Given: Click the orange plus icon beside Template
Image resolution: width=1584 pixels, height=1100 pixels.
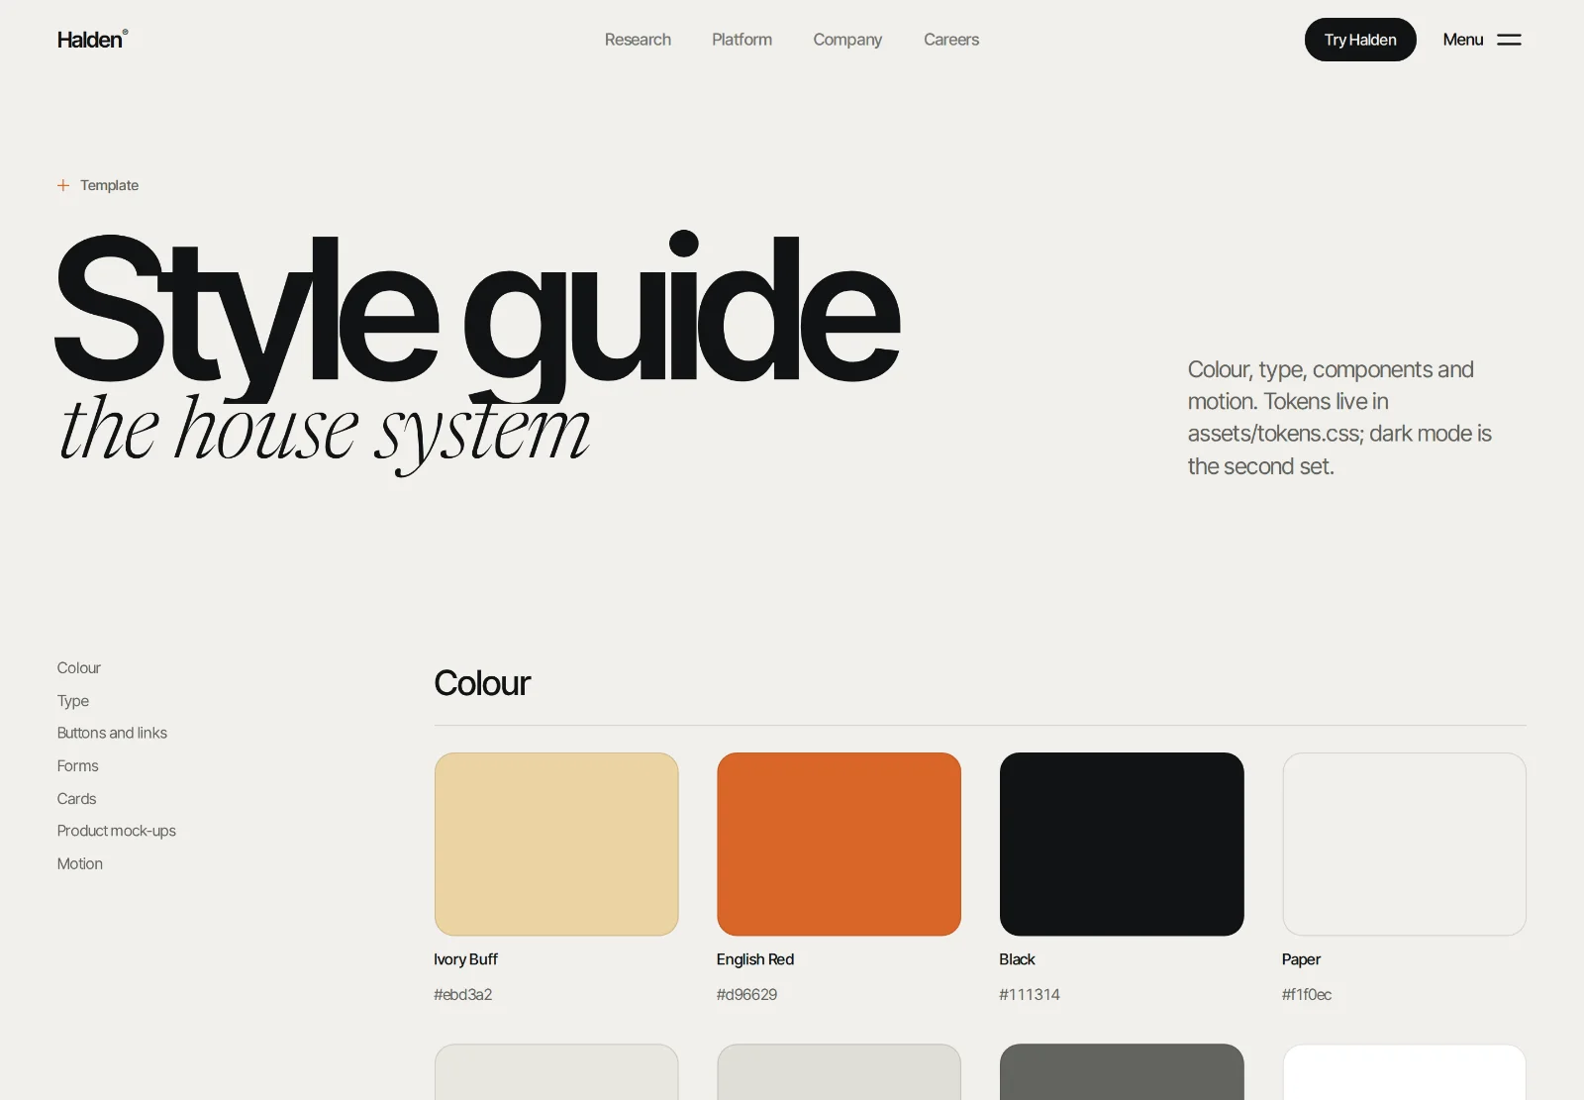Looking at the screenshot, I should pyautogui.click(x=63, y=185).
